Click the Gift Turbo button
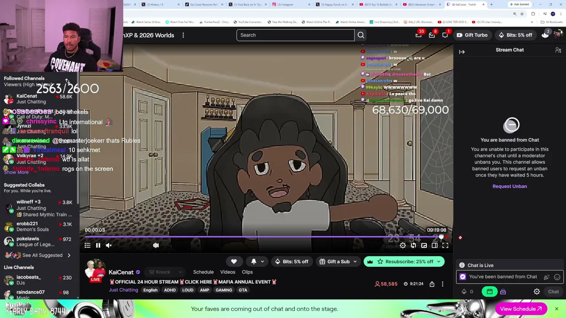This screenshot has height=318, width=566. pos(472,35)
